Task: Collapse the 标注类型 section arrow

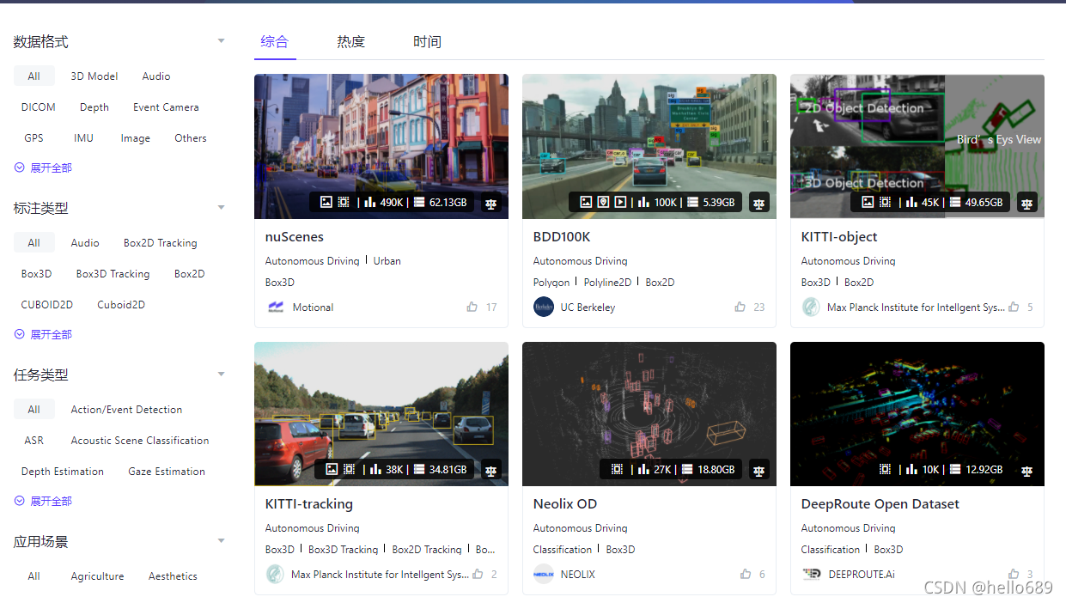Action: (221, 208)
